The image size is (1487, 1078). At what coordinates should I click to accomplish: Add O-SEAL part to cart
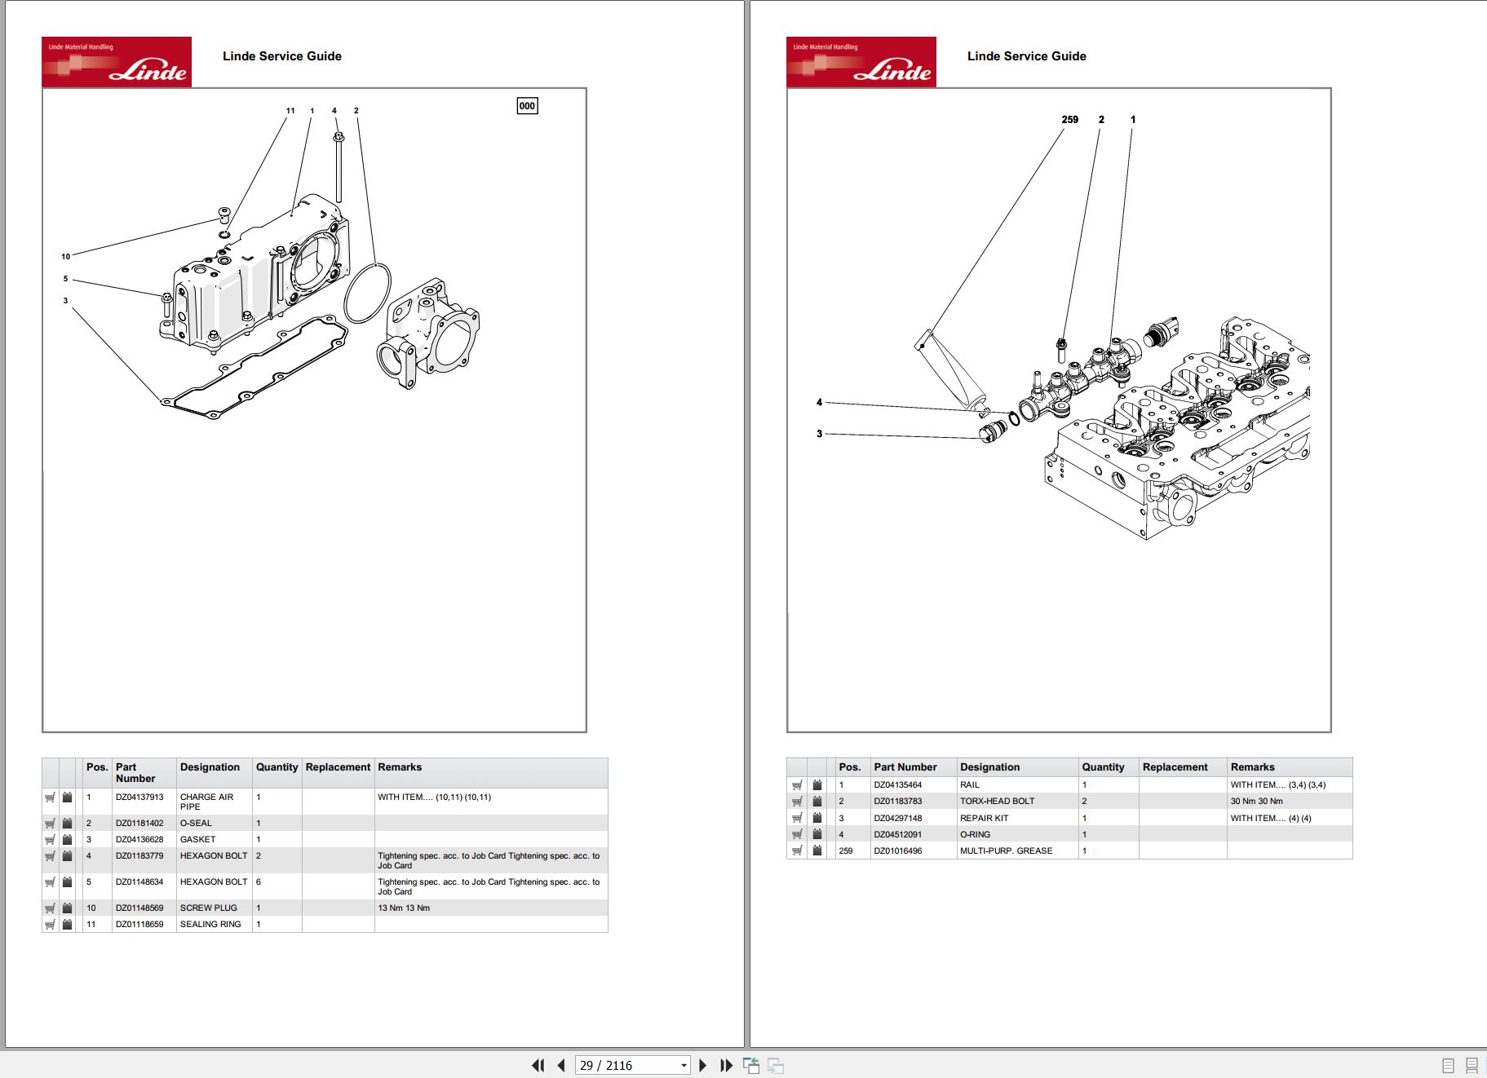[x=50, y=824]
